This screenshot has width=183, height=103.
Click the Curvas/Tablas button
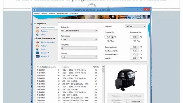coord(135,96)
